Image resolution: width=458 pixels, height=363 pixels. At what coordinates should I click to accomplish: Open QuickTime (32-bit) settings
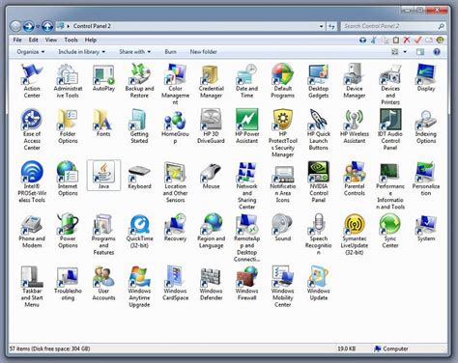point(139,231)
